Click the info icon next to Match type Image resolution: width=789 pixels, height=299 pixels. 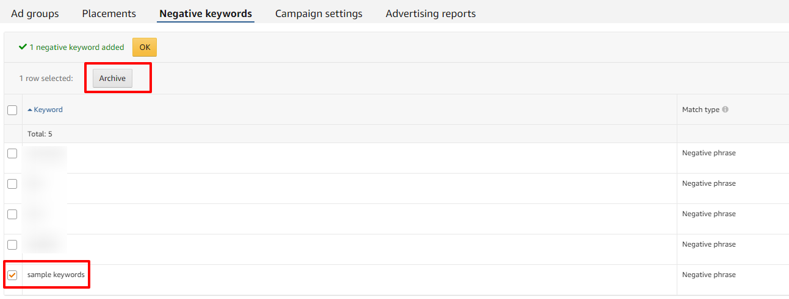tap(725, 110)
